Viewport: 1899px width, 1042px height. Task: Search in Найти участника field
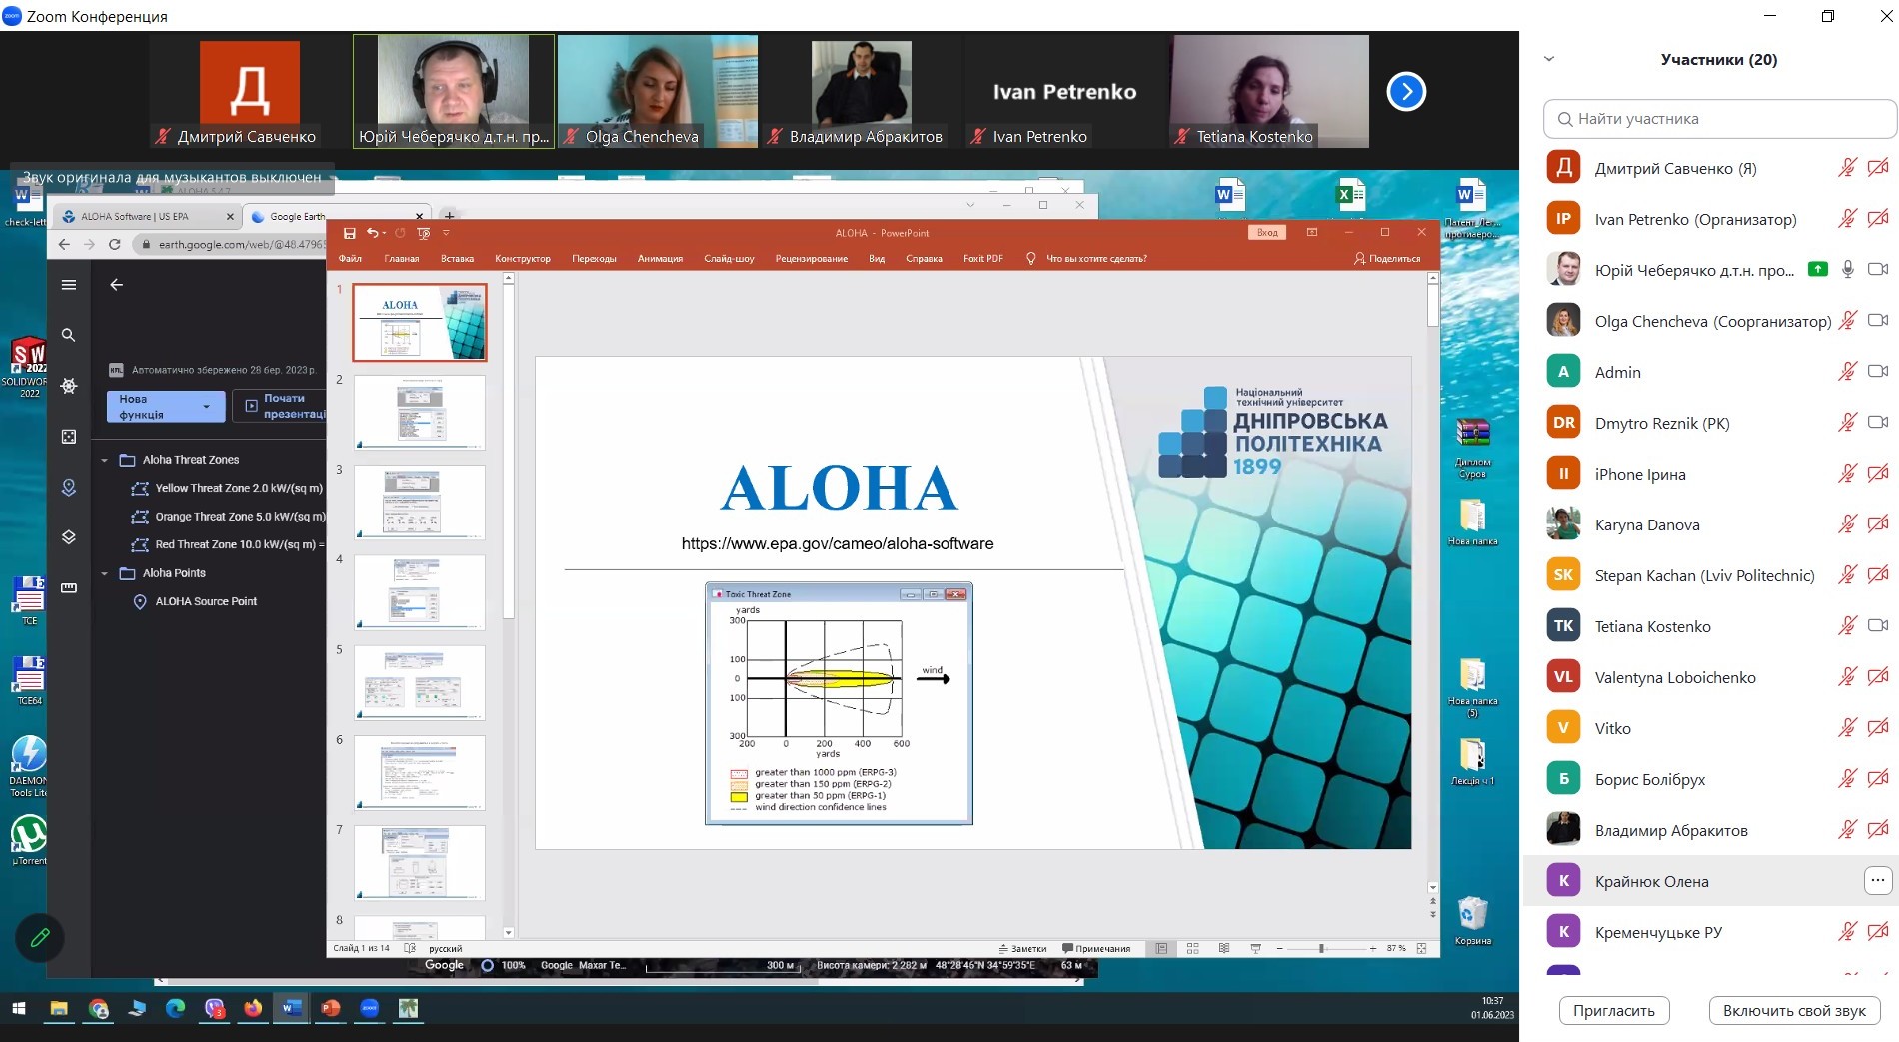pos(1720,119)
